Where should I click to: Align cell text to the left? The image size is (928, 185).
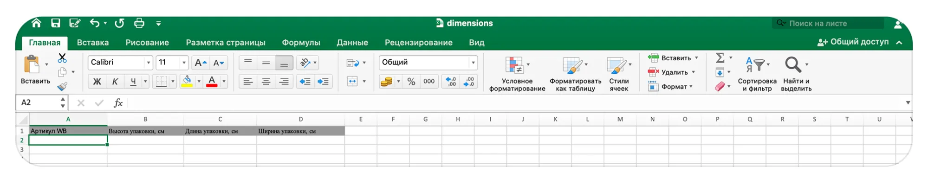(248, 82)
